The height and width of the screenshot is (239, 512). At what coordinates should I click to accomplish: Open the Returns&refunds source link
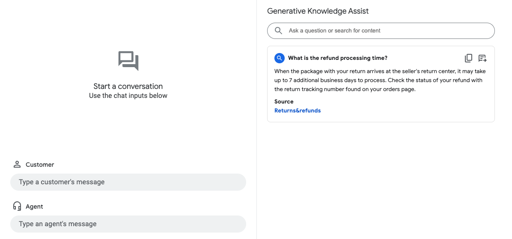coord(298,111)
